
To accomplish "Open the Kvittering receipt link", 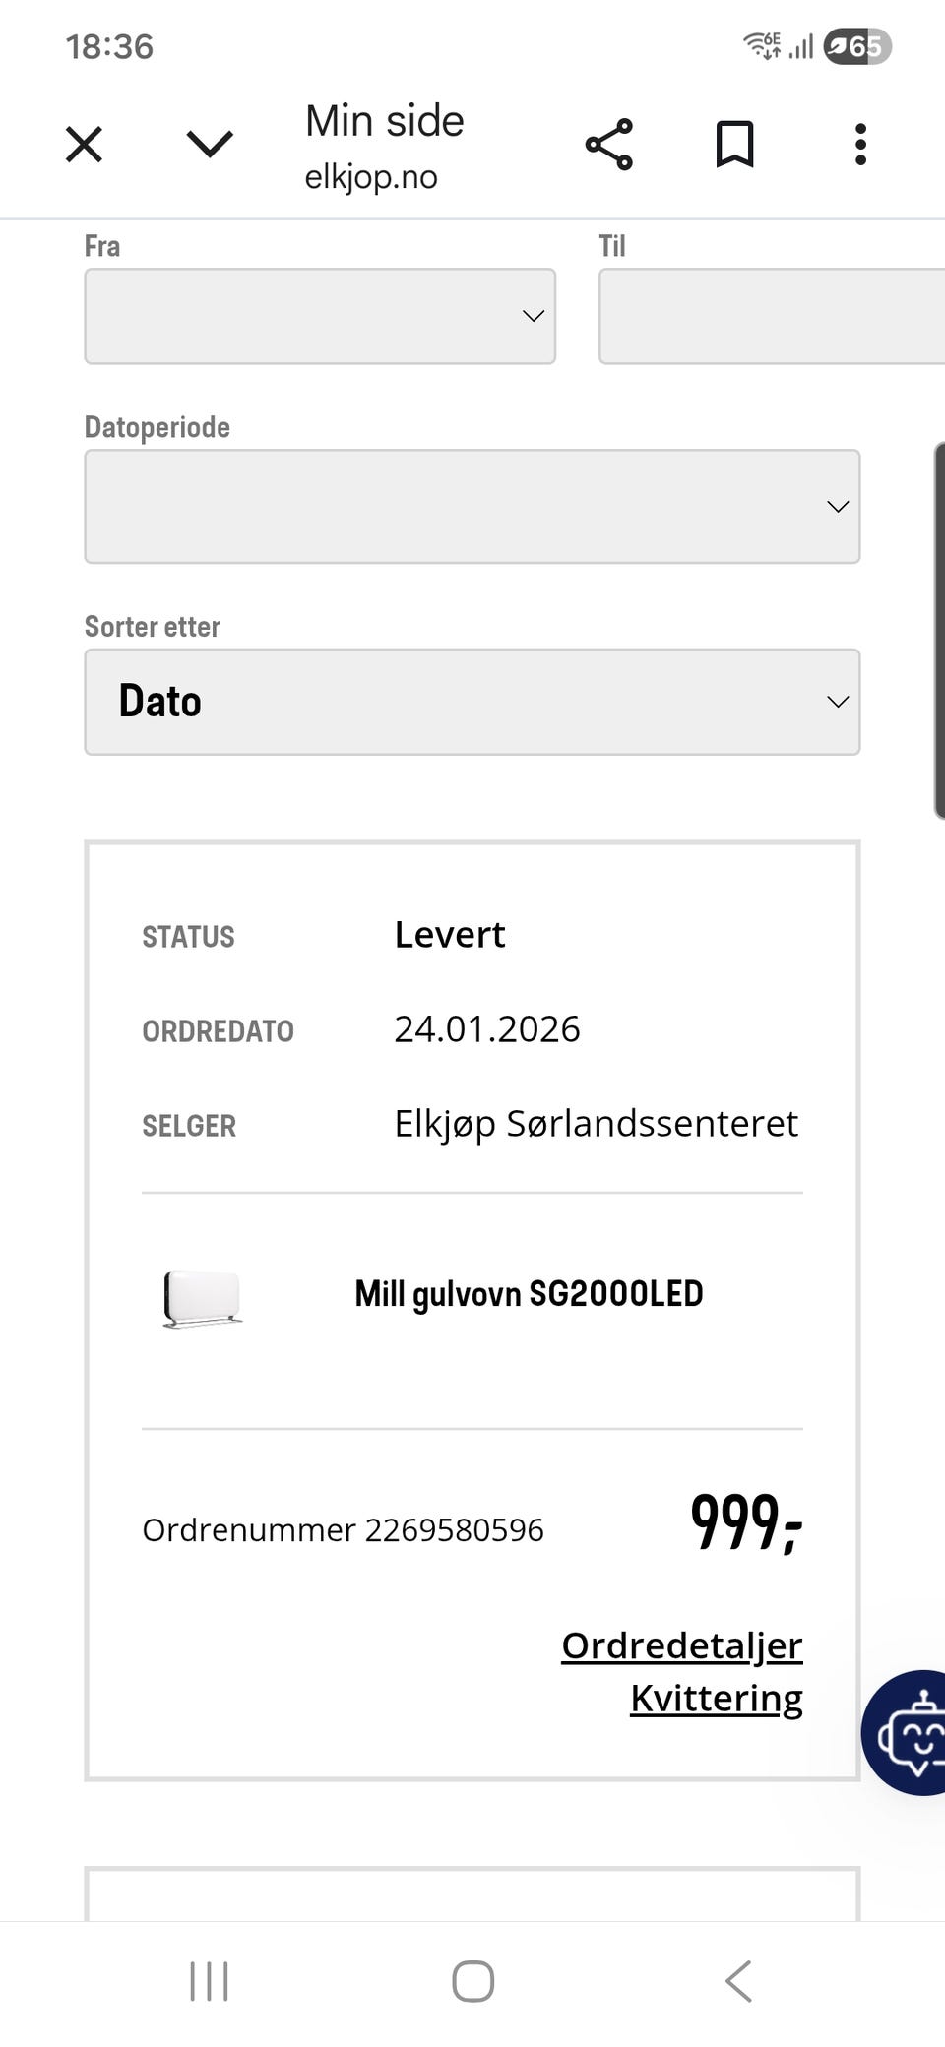I will (x=716, y=1699).
